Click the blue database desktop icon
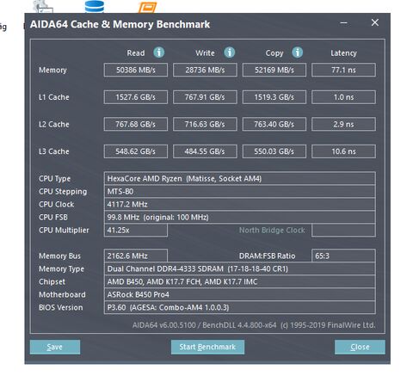 pyautogui.click(x=95, y=6)
